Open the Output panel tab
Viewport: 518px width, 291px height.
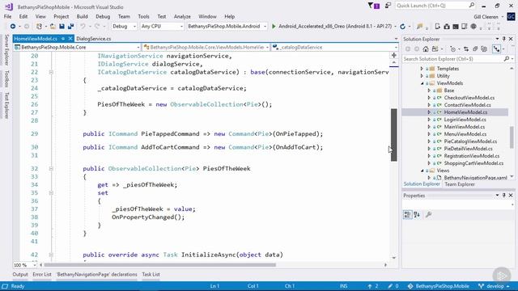tap(20, 275)
